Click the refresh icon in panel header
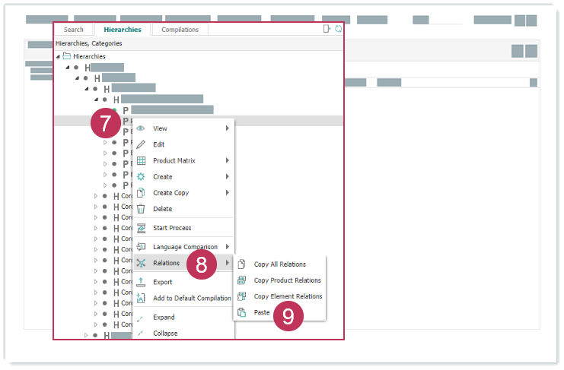 click(x=338, y=29)
